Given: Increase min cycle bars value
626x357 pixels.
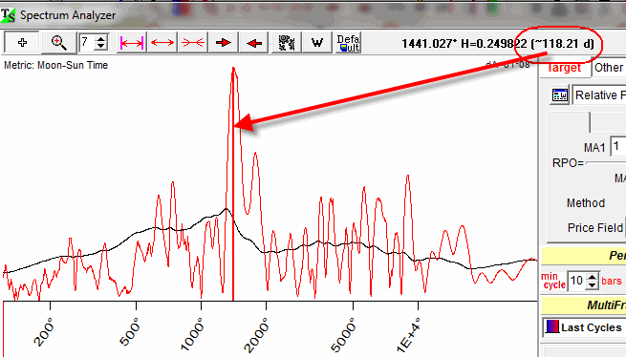Looking at the screenshot, I should pyautogui.click(x=593, y=276).
